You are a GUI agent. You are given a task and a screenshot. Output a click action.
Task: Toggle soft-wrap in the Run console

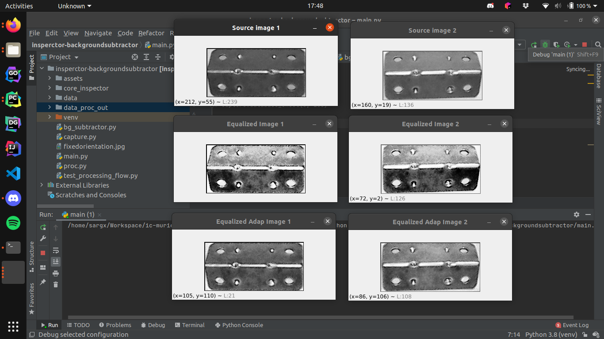(x=56, y=250)
